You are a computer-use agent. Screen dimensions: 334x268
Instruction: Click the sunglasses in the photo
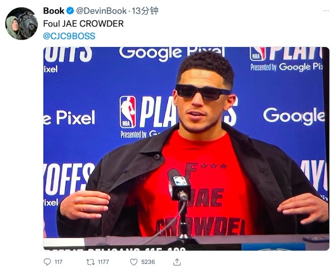[x=202, y=92]
